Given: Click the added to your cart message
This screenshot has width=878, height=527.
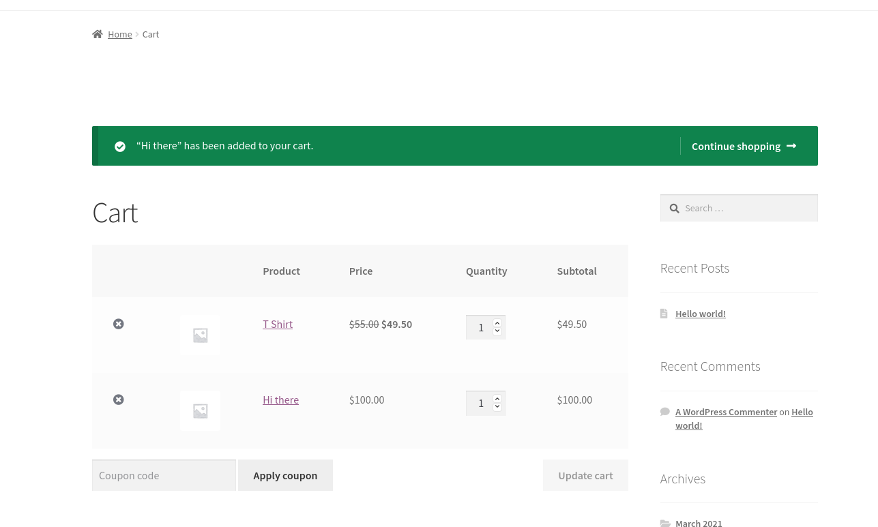Looking at the screenshot, I should 225,145.
